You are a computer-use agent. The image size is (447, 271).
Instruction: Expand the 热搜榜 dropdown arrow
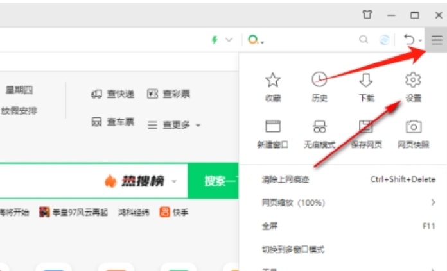pyautogui.click(x=174, y=182)
